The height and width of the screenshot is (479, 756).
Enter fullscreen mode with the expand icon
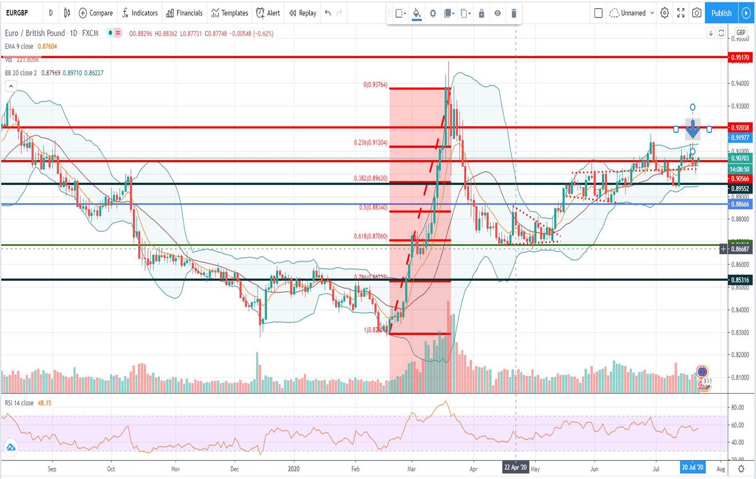(x=681, y=13)
